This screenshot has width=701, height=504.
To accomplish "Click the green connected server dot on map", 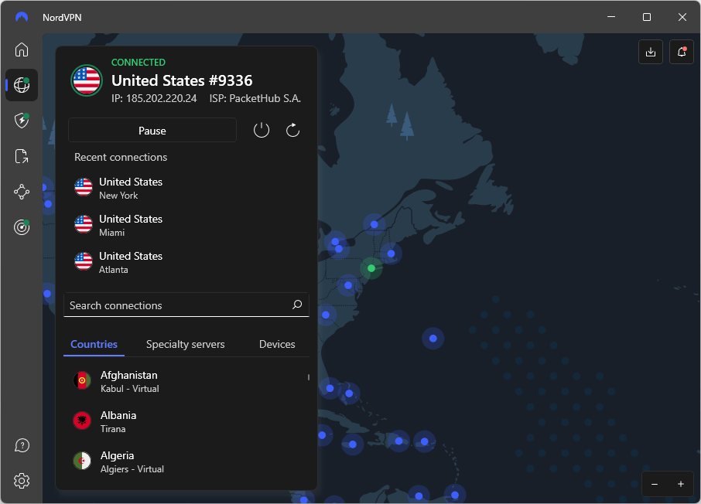I will pos(371,268).
